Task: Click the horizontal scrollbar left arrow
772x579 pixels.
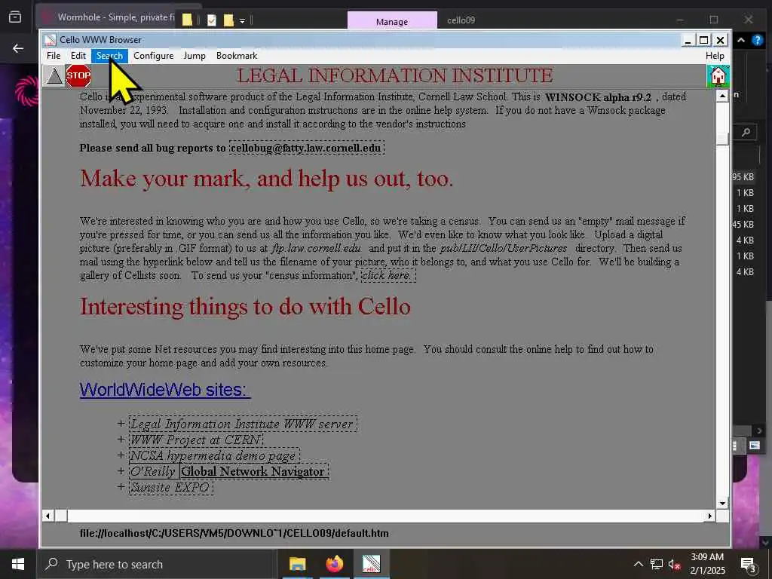Action: click(x=47, y=516)
